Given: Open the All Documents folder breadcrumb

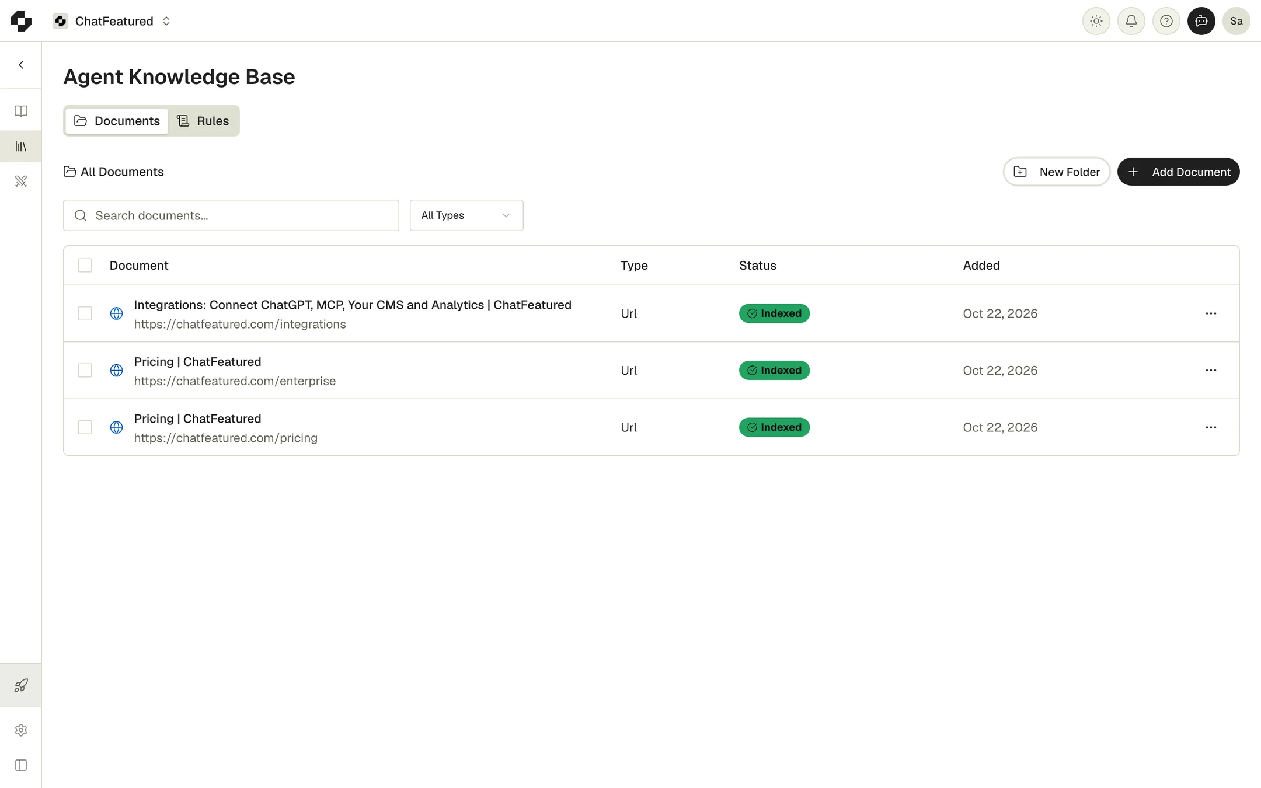Looking at the screenshot, I should point(114,172).
